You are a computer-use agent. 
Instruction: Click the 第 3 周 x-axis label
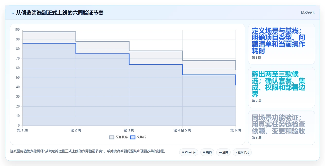tap(129, 130)
